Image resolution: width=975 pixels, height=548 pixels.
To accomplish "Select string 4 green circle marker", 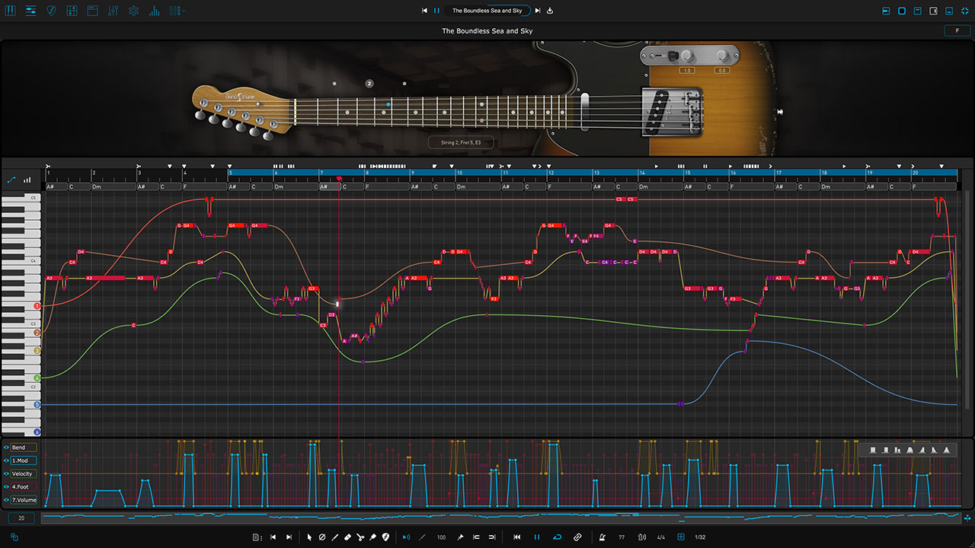I will (37, 378).
